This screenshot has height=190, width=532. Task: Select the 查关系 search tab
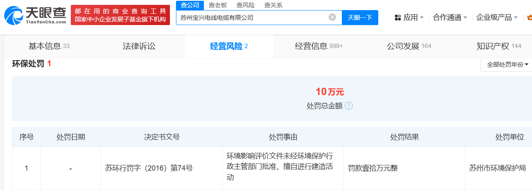tap(273, 5)
